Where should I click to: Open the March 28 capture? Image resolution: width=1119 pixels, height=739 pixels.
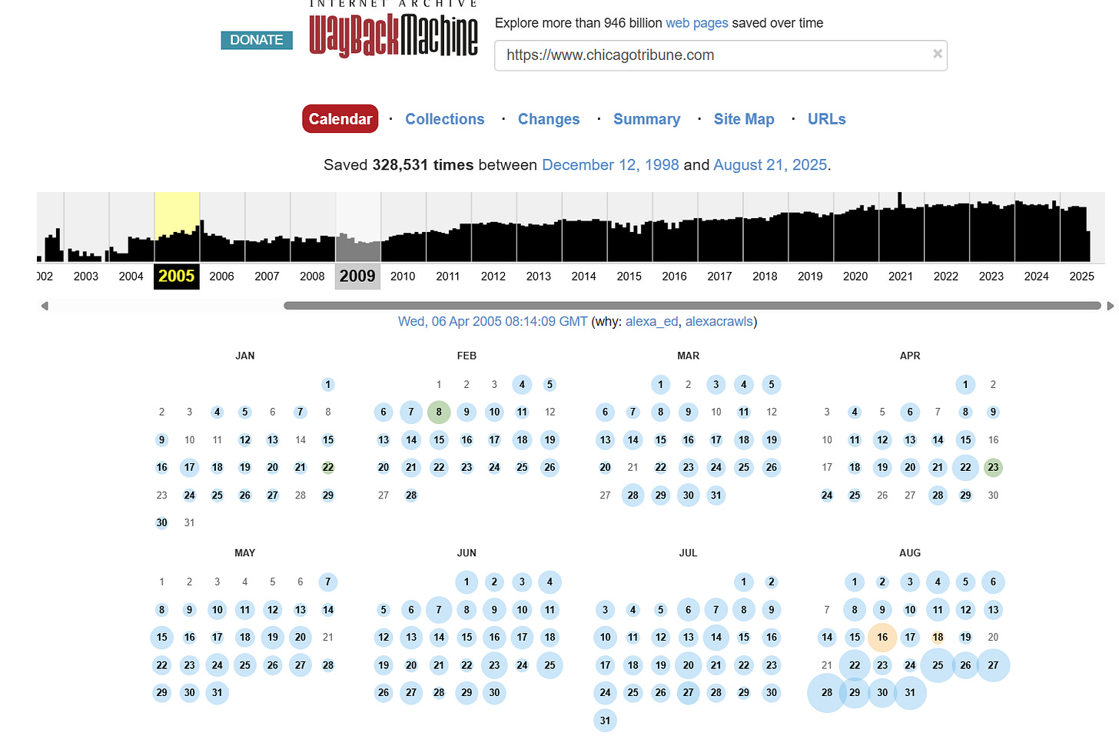pos(633,495)
